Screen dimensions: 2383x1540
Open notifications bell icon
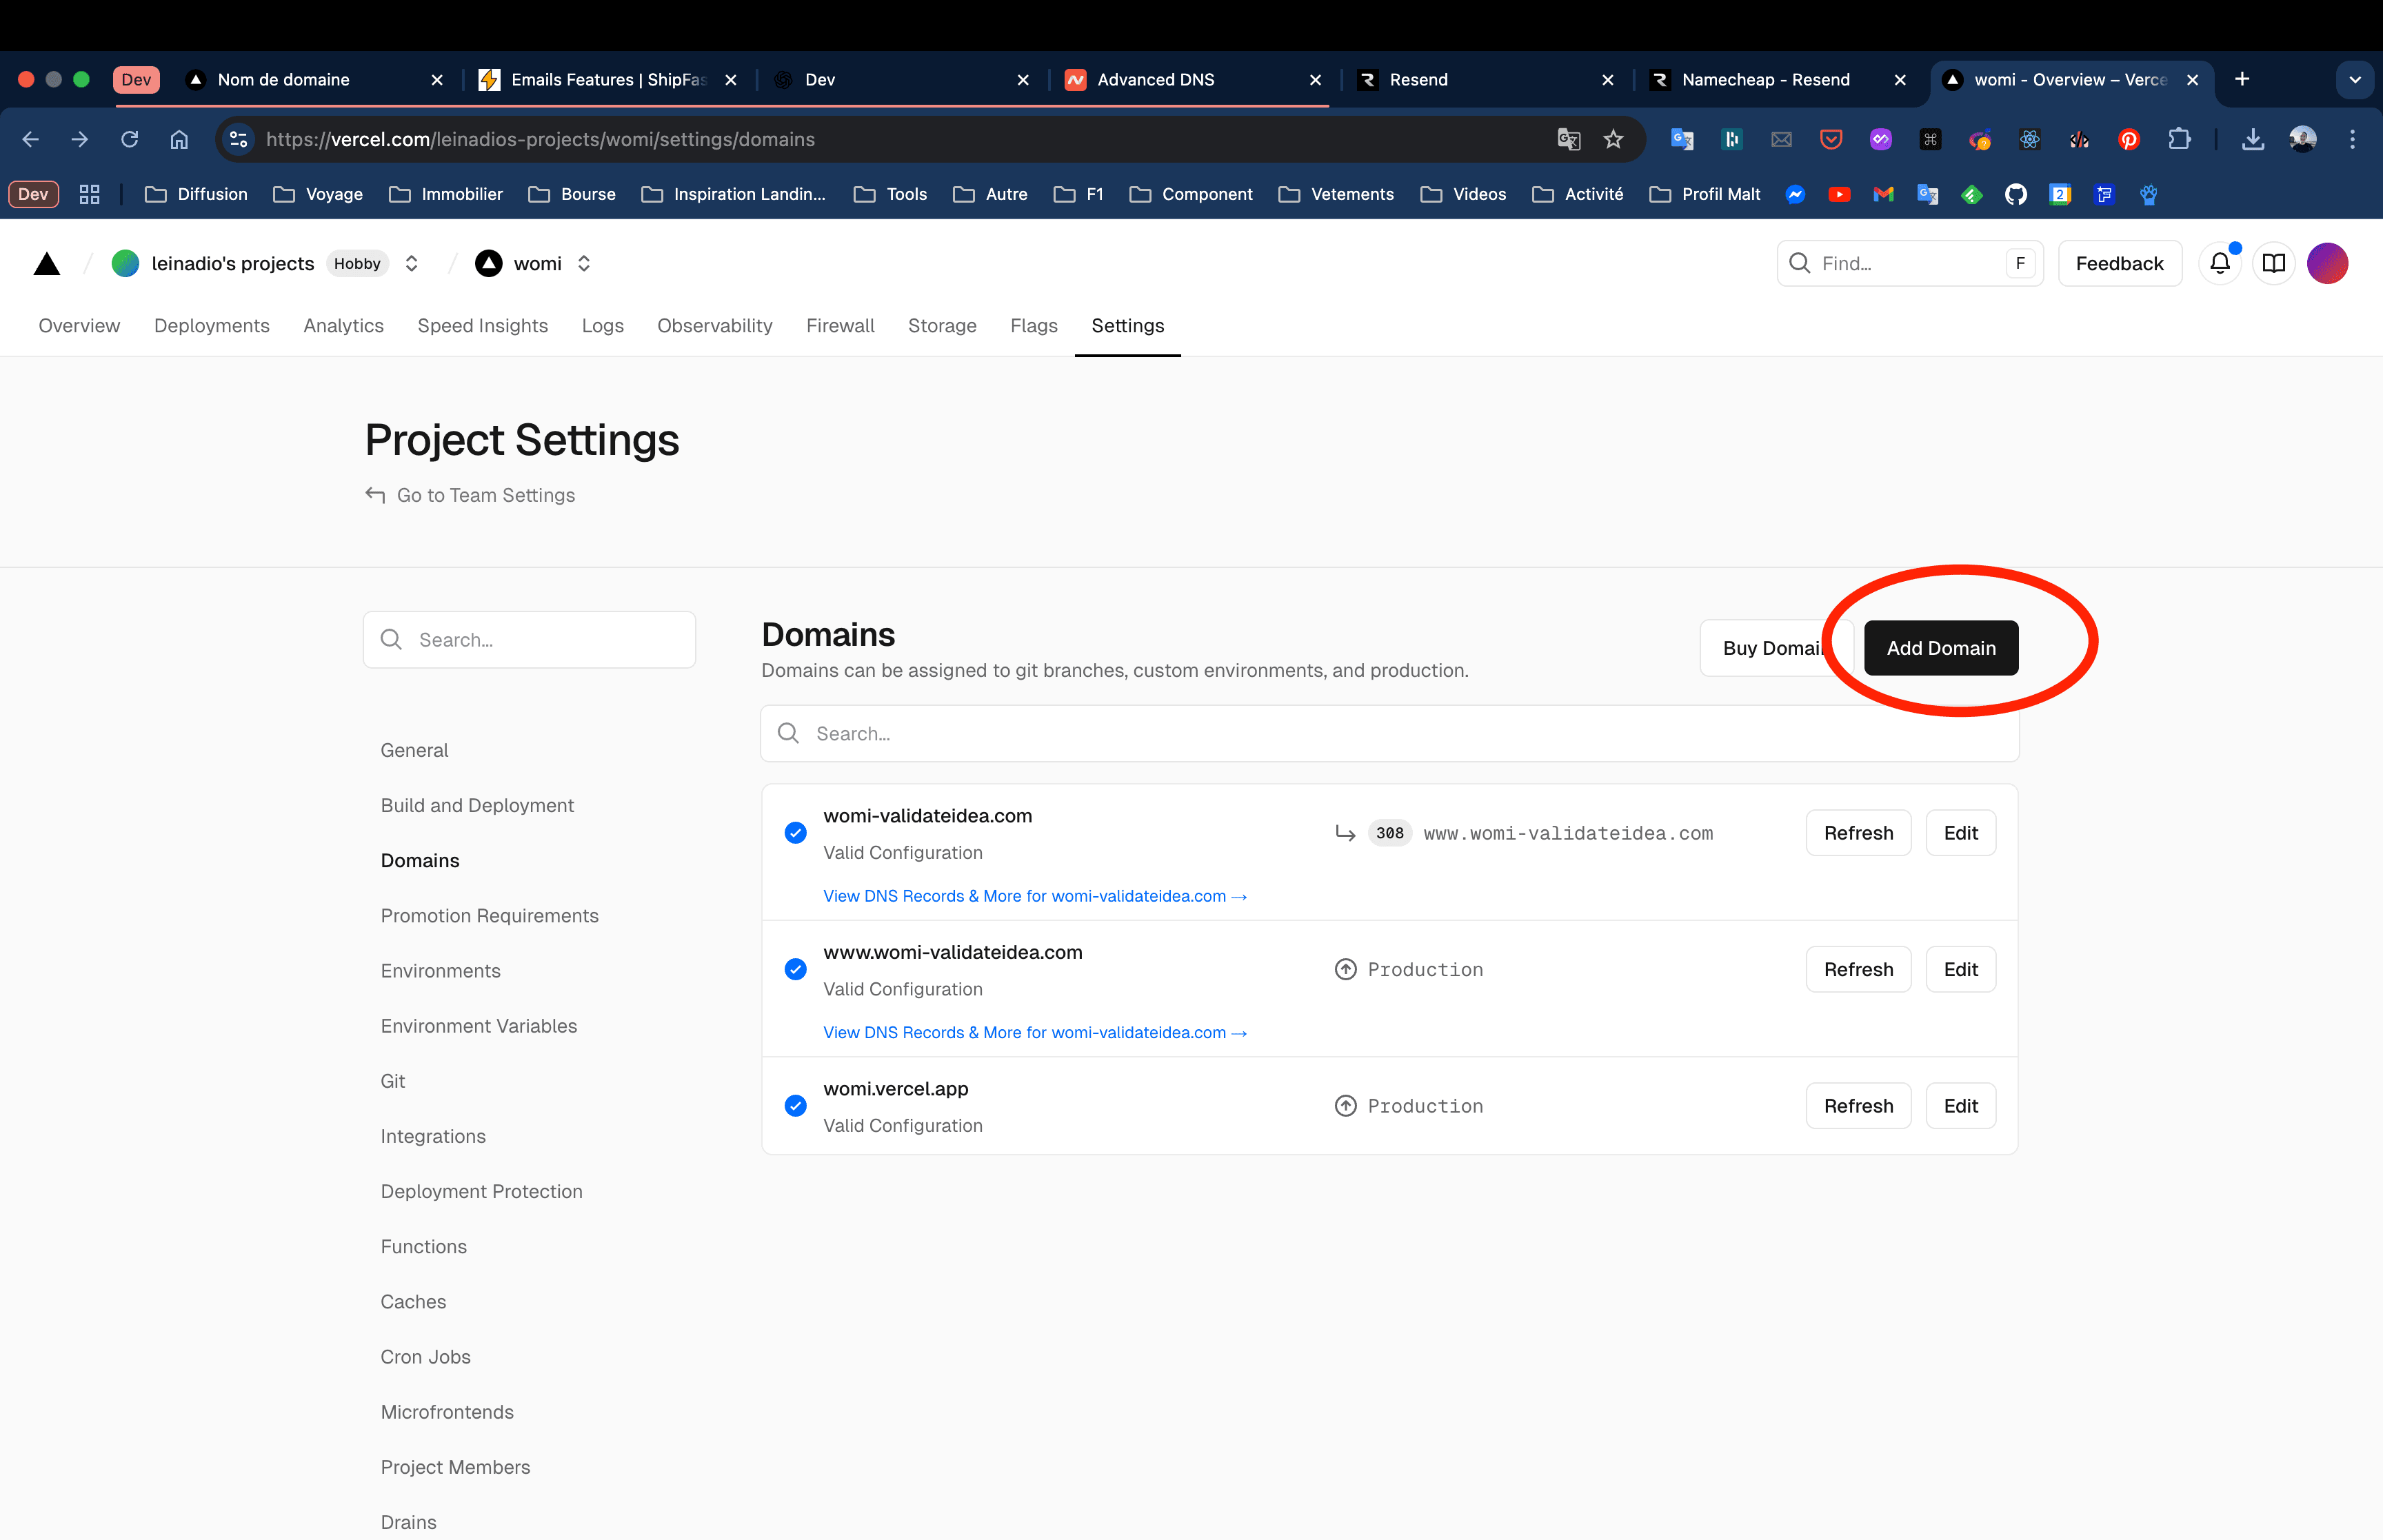(2219, 264)
